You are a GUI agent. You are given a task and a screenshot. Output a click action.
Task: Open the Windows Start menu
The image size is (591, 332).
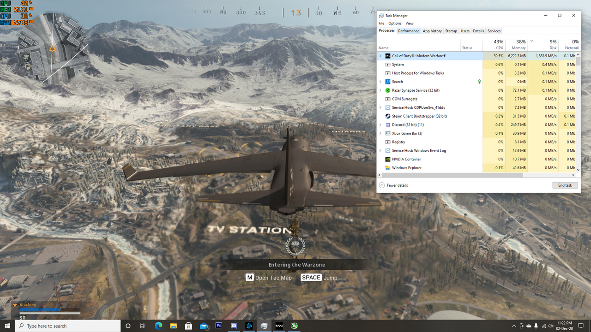pos(7,326)
